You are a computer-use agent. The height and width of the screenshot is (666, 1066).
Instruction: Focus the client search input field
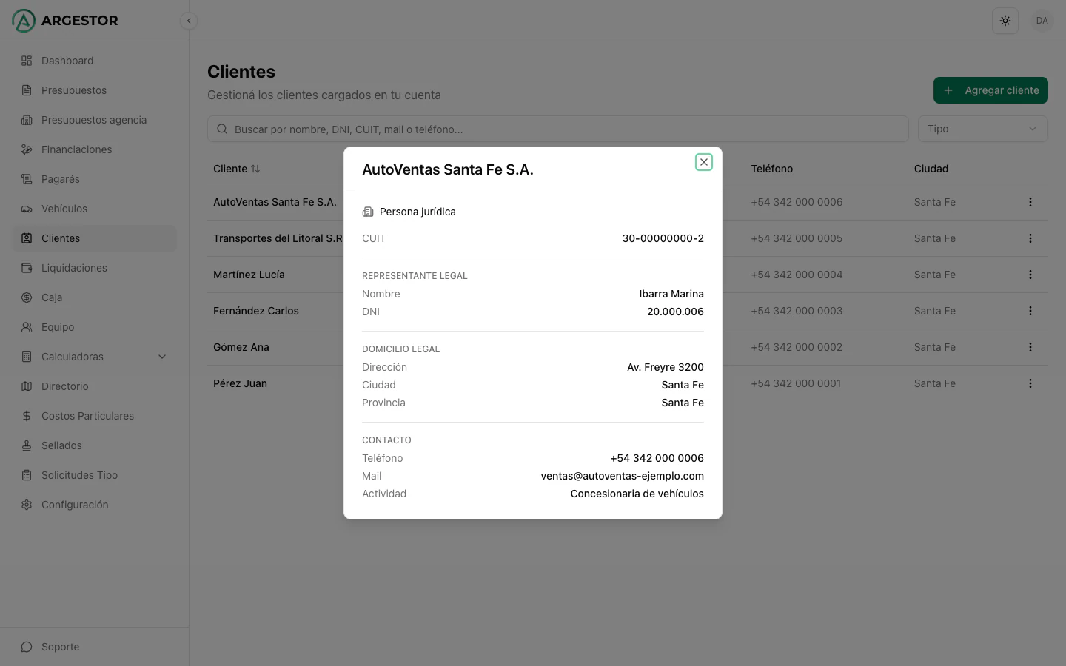(558, 129)
